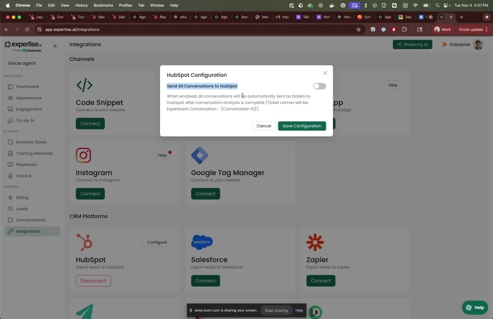The image size is (493, 319).
Task: Click the Code Snippet icon
Action: point(84,85)
